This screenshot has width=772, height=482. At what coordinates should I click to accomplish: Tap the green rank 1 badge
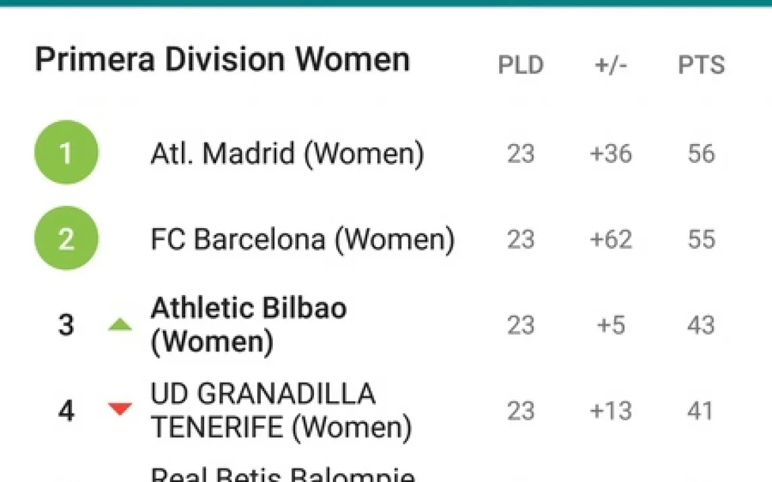[66, 153]
